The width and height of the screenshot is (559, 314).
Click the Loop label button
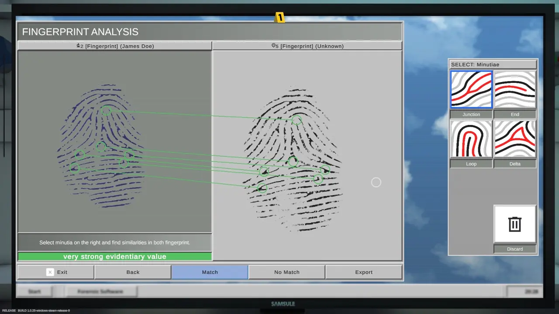[x=471, y=164]
